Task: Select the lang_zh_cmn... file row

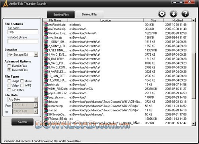Action: [117, 97]
